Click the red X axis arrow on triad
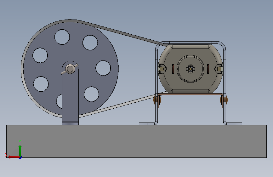Screen dimensions: 273x177 14,157
